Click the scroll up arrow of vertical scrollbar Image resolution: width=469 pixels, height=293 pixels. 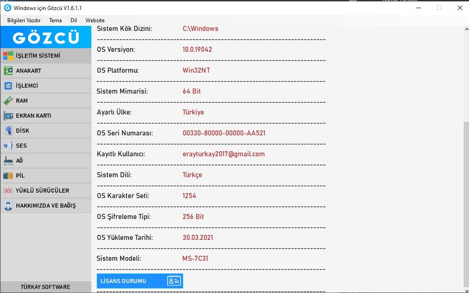(x=466, y=29)
